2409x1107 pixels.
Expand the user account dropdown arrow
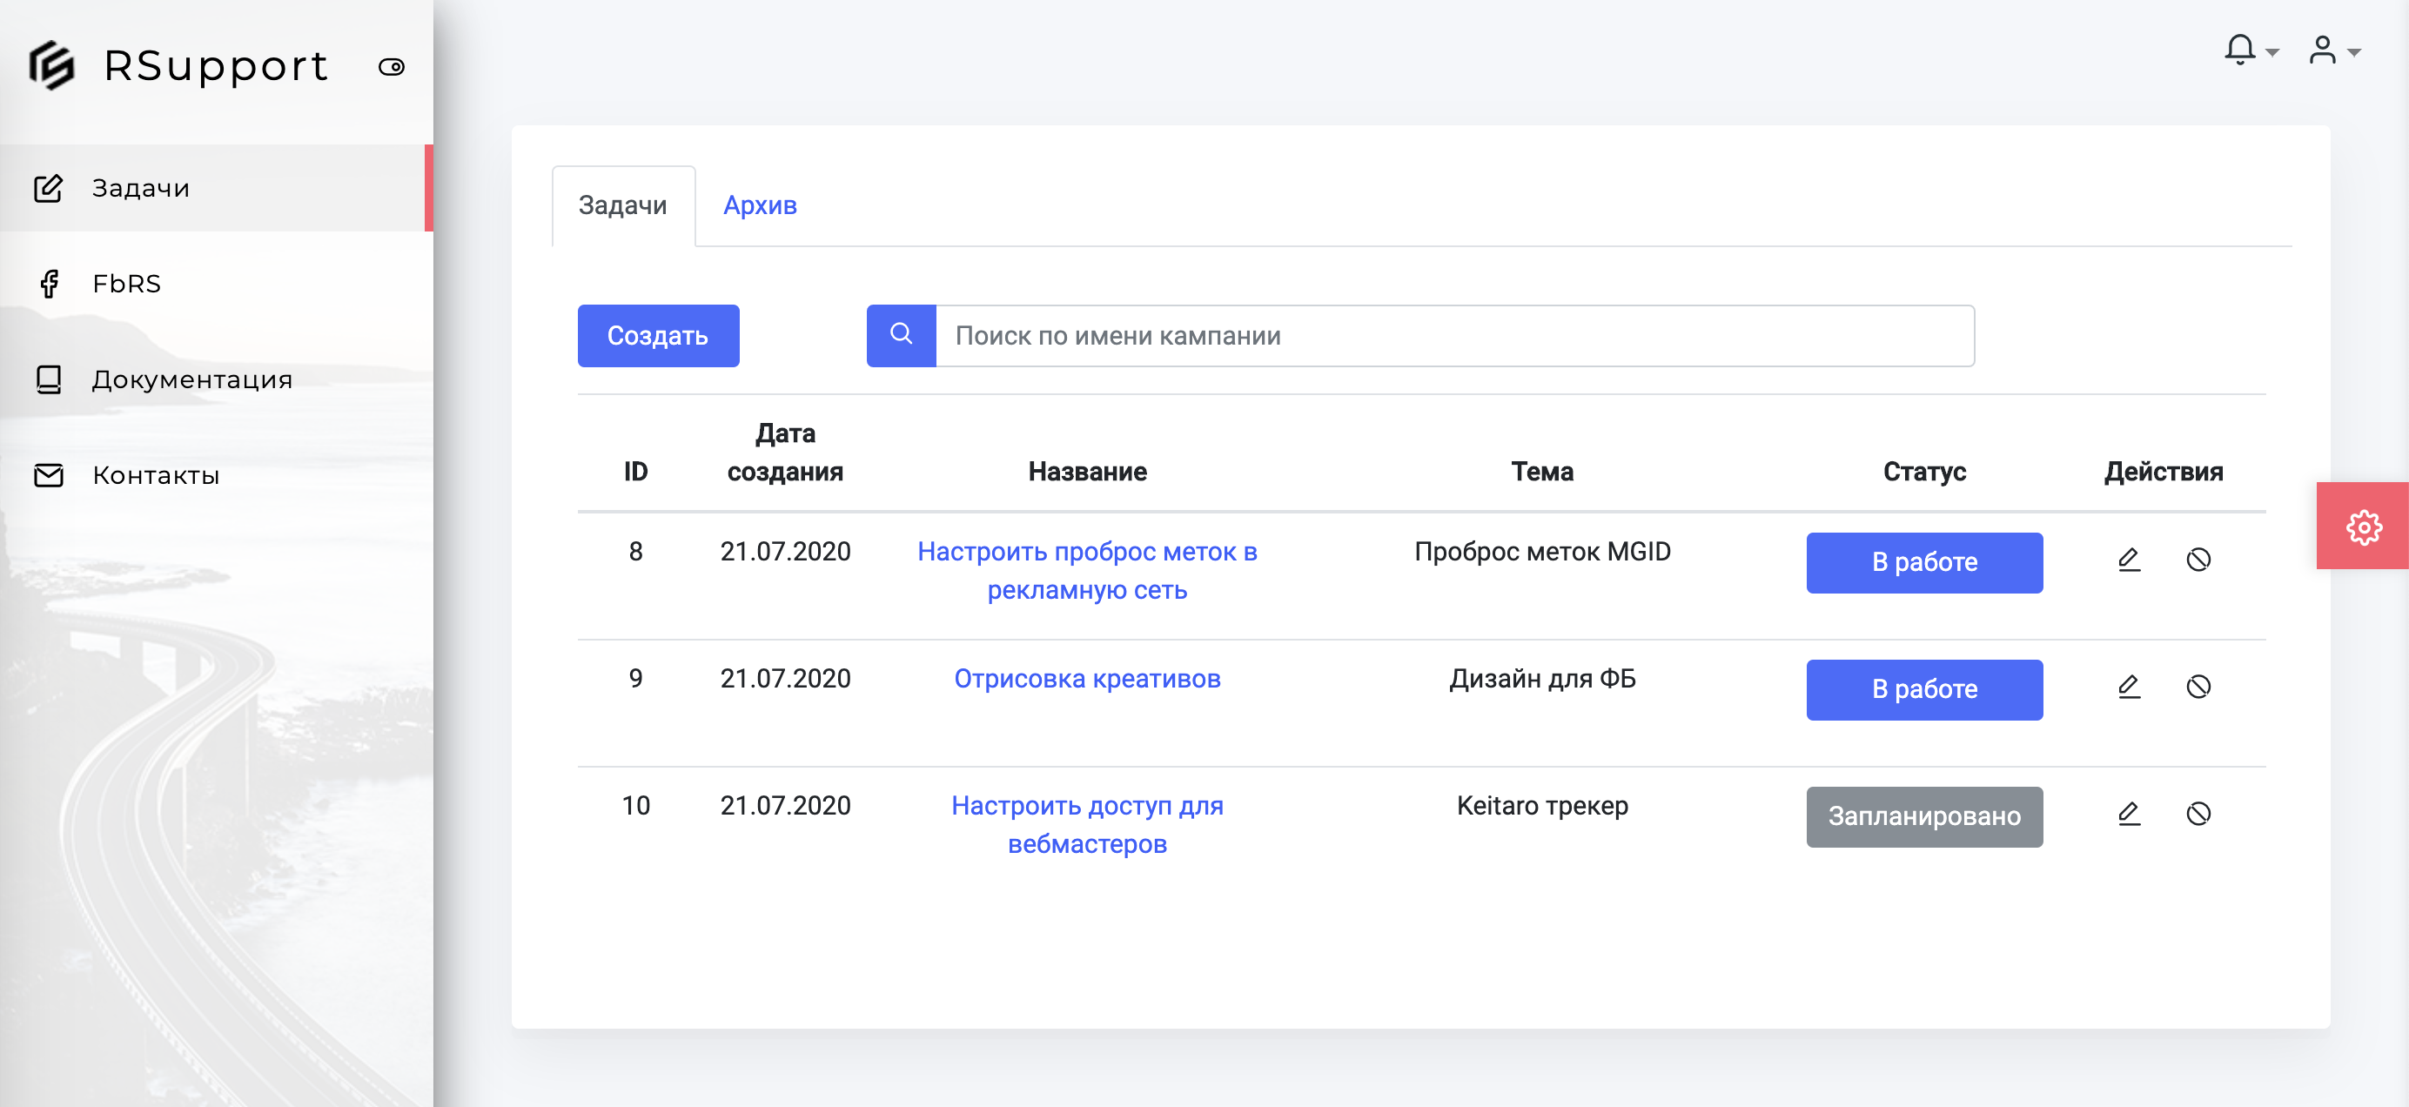(x=2354, y=52)
